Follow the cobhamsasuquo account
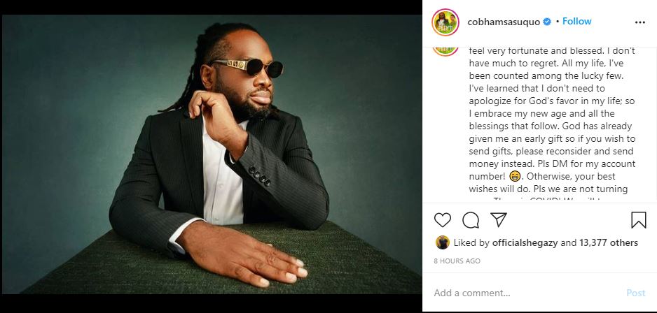The image size is (657, 313). [x=577, y=22]
